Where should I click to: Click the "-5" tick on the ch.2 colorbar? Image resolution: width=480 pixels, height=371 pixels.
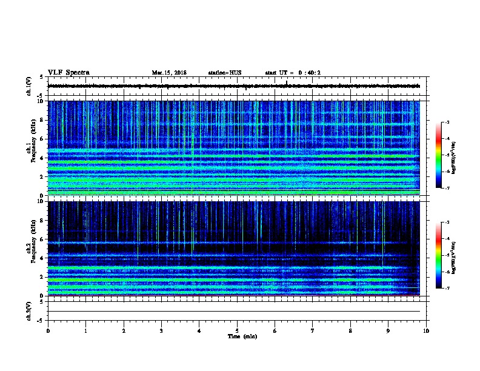click(x=447, y=255)
